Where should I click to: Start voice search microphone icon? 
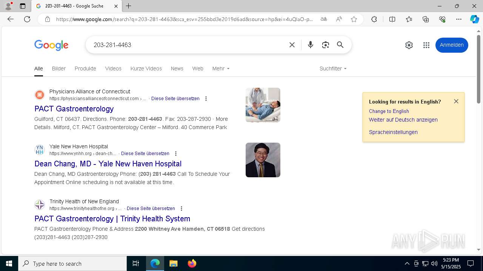[311, 45]
